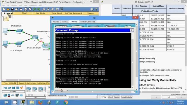
Task: Open Chrome from the taskbar
Action: click(x=66, y=102)
